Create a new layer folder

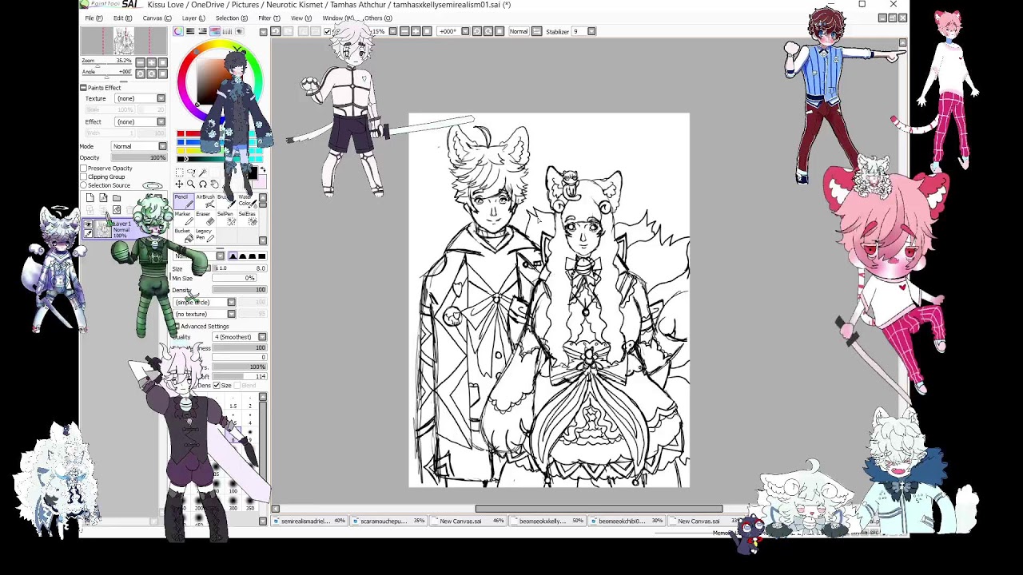[117, 198]
